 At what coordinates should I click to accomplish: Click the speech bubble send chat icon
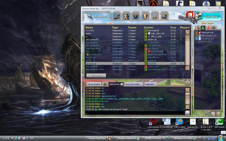tap(187, 113)
